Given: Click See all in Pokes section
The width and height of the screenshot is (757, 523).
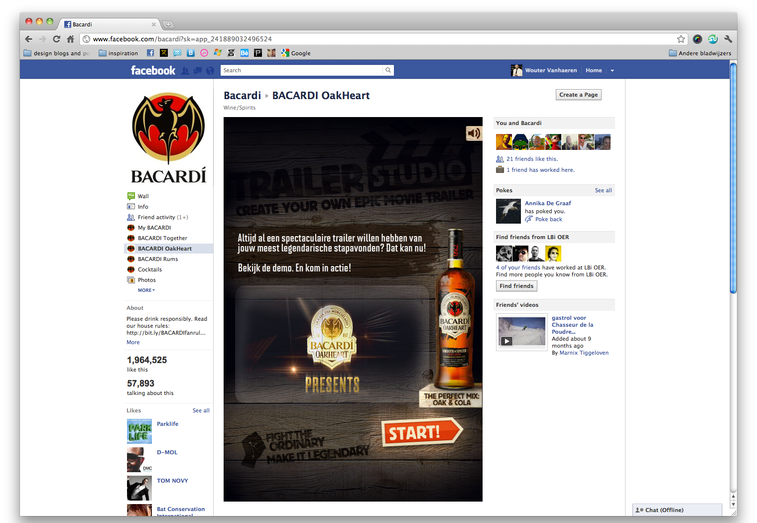Looking at the screenshot, I should point(603,190).
